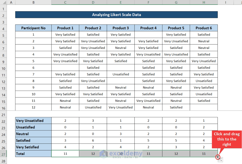Select Product 1 total cell showing 11
Screen dimensions: 242x164
click(65, 154)
